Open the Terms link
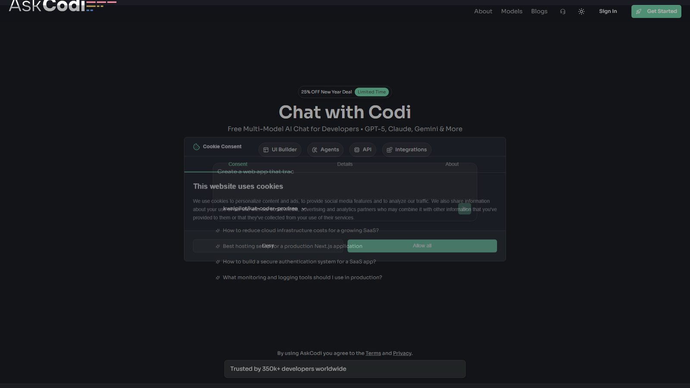Image resolution: width=690 pixels, height=388 pixels. pyautogui.click(x=373, y=353)
